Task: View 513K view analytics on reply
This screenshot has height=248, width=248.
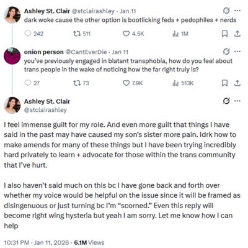Action: pos(183,83)
